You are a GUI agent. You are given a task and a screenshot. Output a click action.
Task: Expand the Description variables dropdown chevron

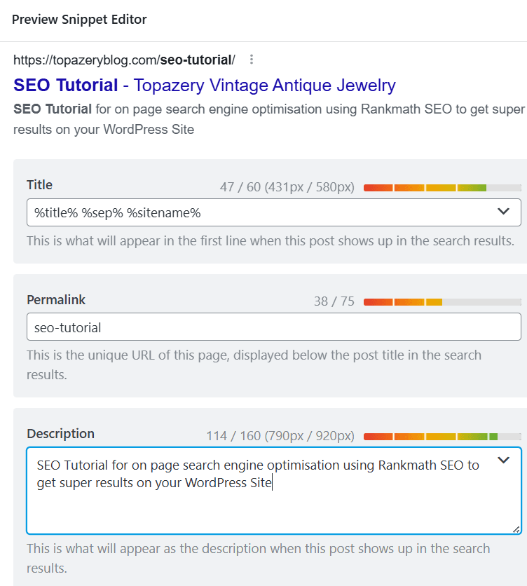503,460
